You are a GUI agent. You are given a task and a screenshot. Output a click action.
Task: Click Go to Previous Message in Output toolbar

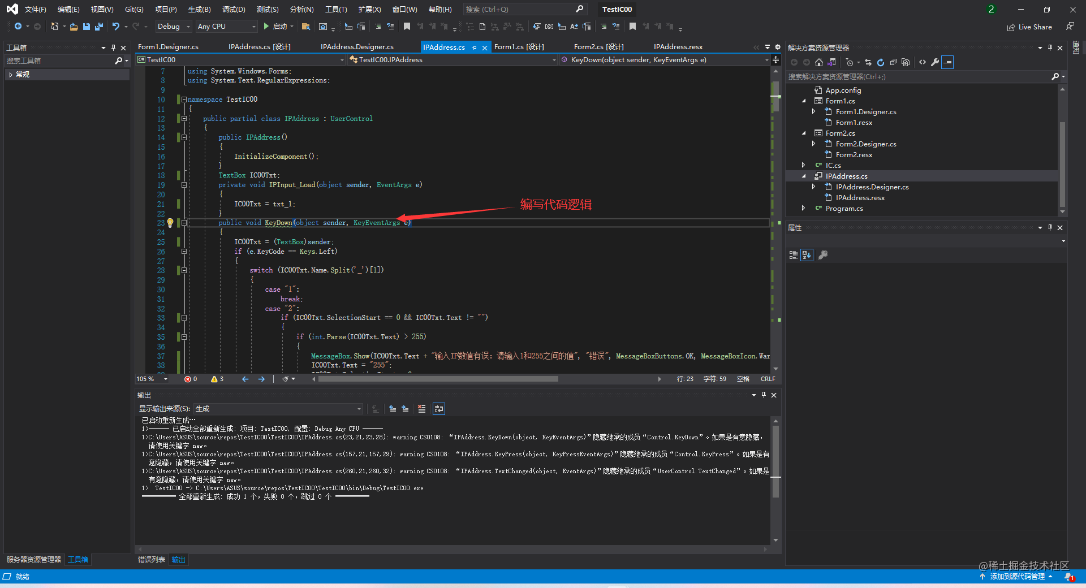click(393, 409)
